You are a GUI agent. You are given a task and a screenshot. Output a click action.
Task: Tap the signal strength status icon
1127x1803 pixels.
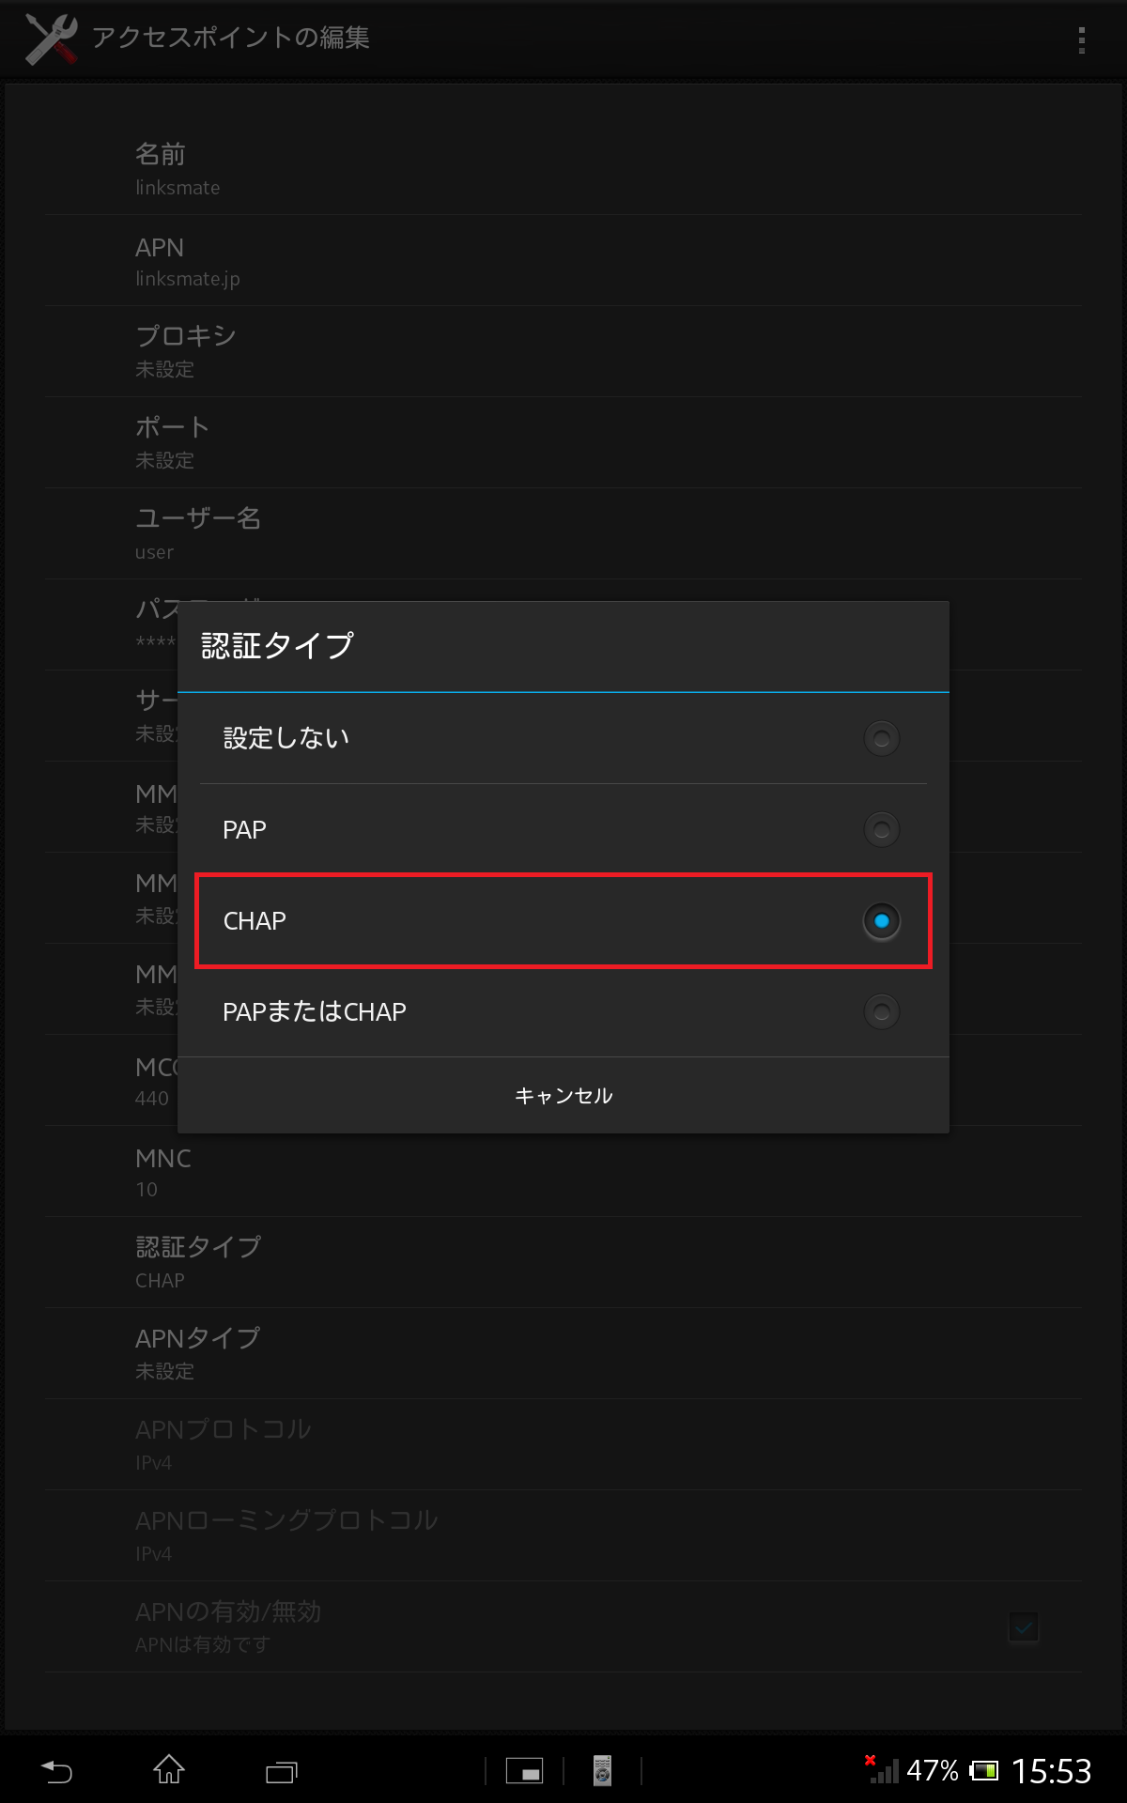(882, 1769)
